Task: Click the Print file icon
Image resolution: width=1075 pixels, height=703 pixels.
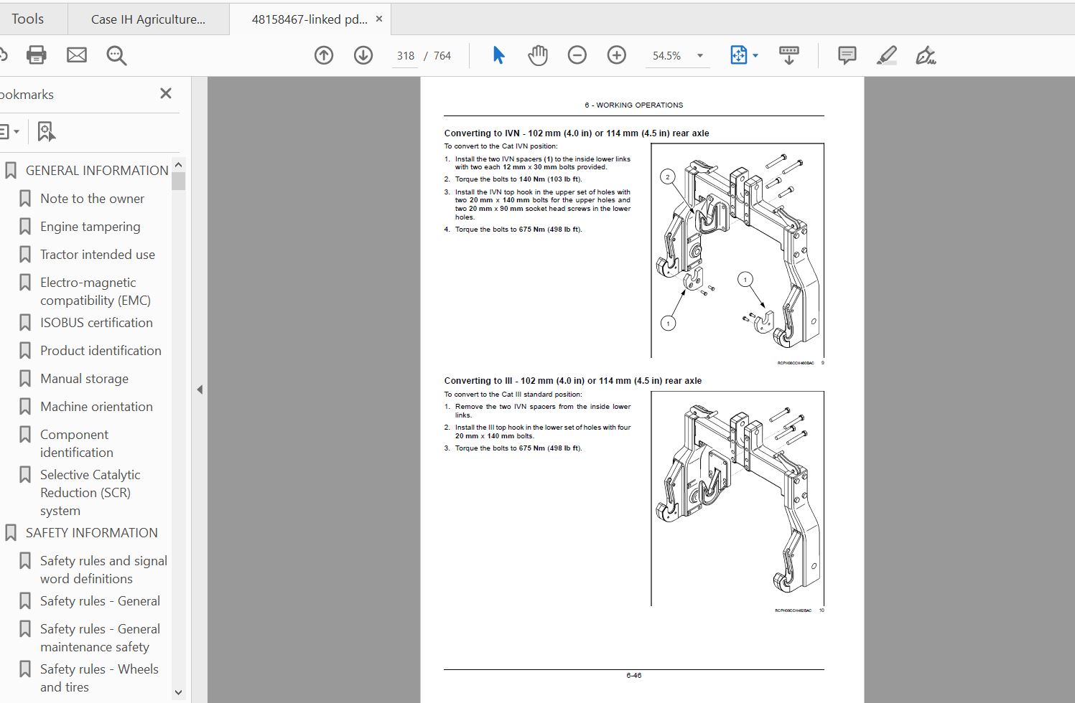Action: click(36, 55)
